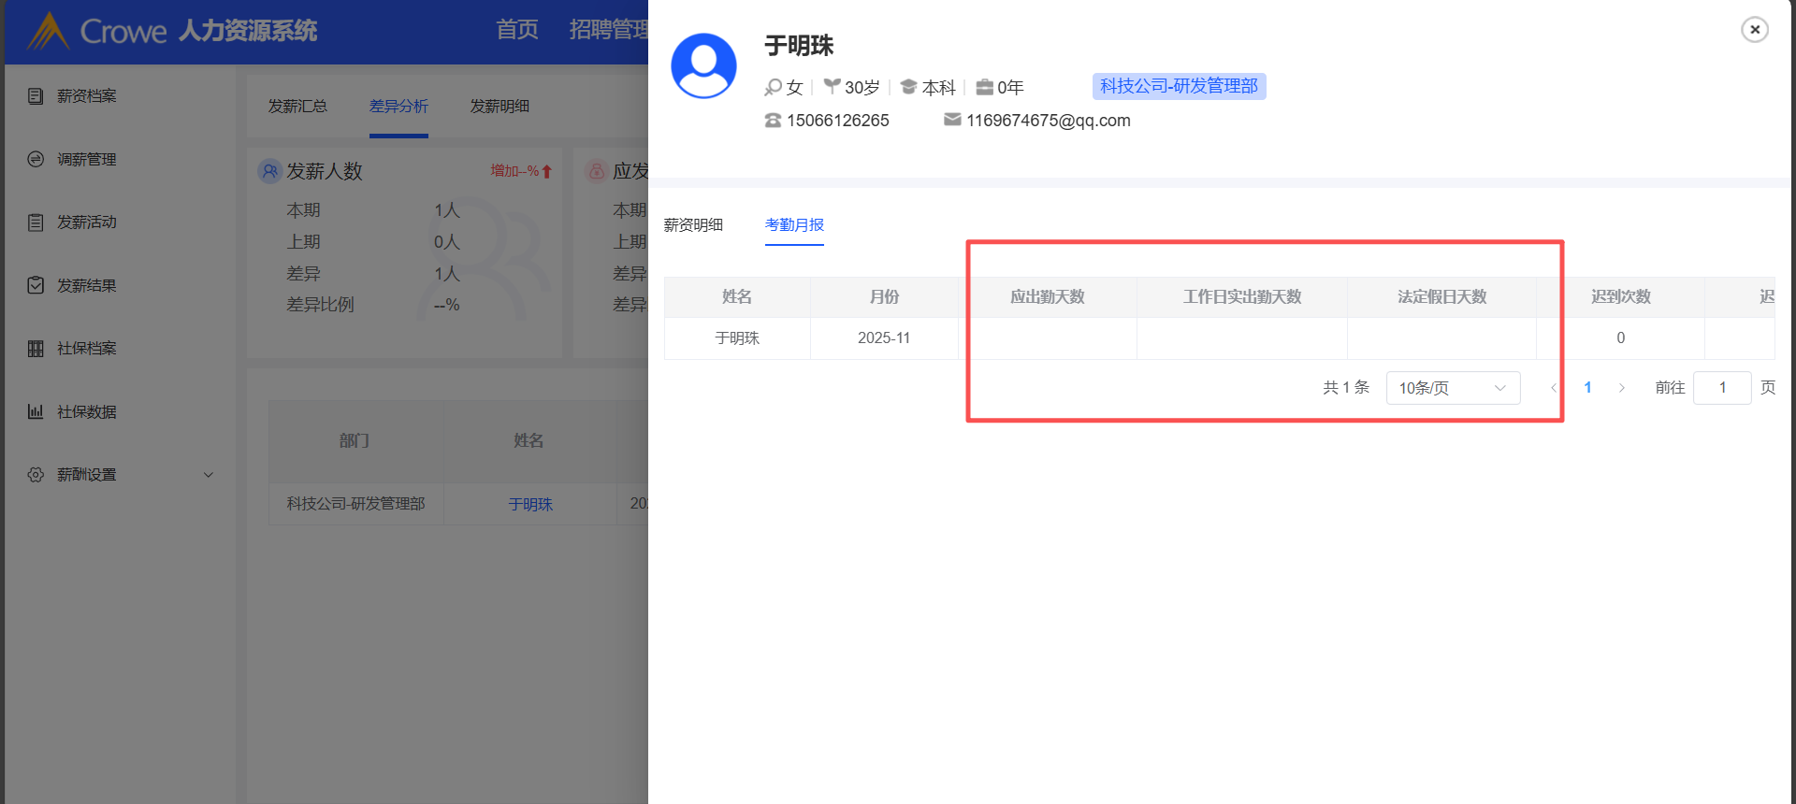Switch to the 差异分析 tab
Screen dimensions: 1796x804
[x=398, y=107]
